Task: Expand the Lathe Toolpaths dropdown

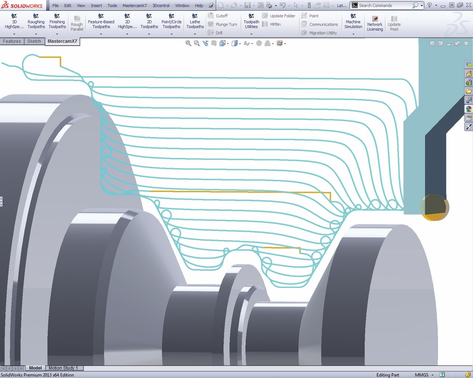Action: (x=195, y=34)
